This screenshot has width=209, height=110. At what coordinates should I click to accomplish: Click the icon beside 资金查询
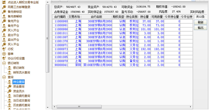9,86
